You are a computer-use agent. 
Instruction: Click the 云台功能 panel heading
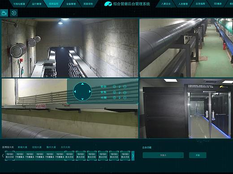[147, 148]
